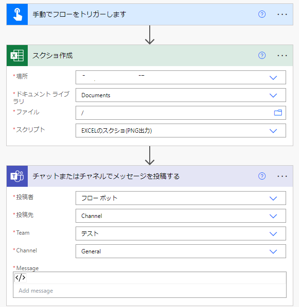299x307 pixels.
Task: Expand the 場所 dropdown
Action: (273, 78)
